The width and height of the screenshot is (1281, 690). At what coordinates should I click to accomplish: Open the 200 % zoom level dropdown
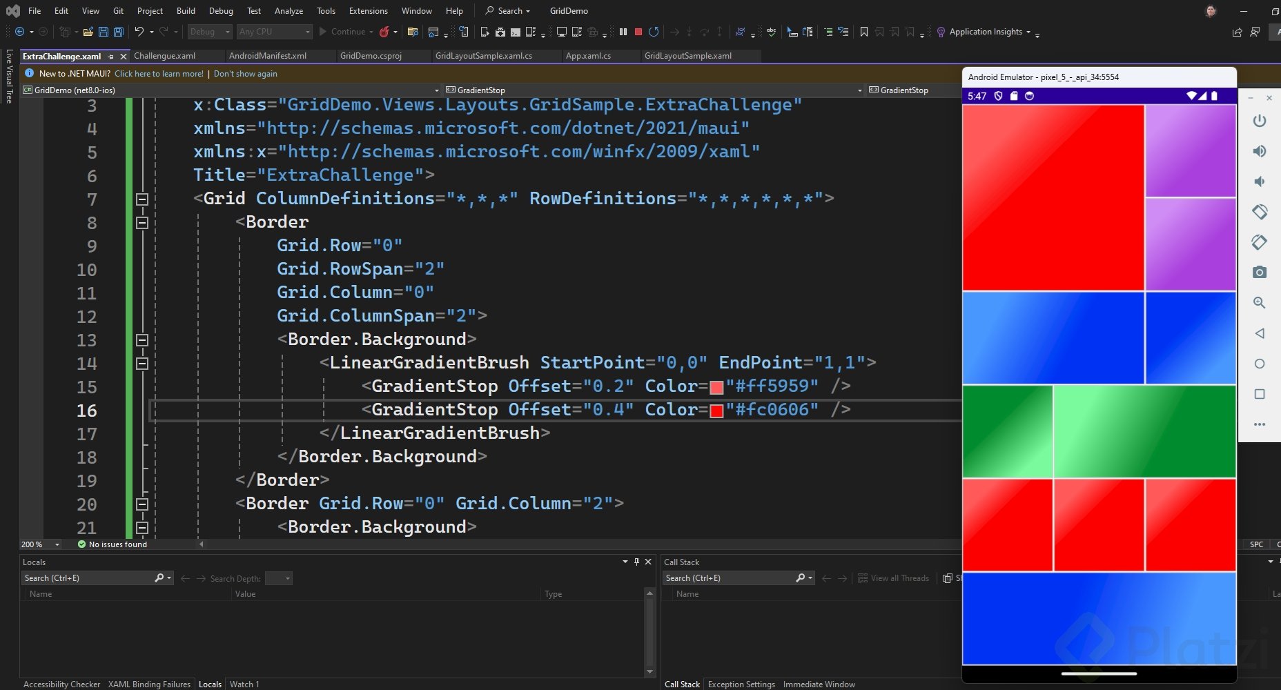tap(57, 544)
